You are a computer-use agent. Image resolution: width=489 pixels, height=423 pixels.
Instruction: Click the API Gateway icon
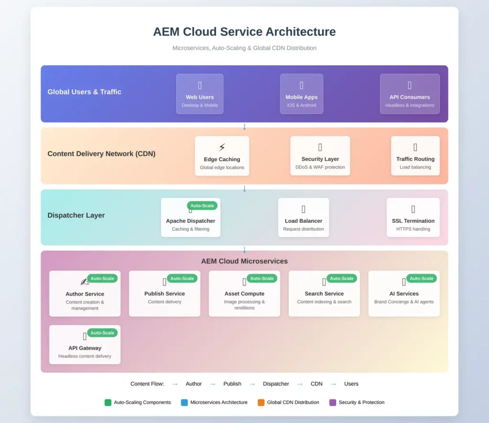click(85, 336)
